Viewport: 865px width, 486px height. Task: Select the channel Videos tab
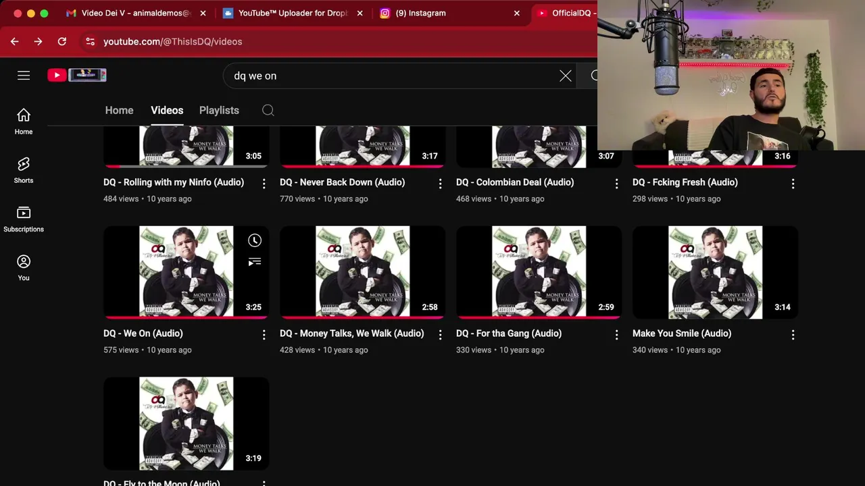point(167,110)
